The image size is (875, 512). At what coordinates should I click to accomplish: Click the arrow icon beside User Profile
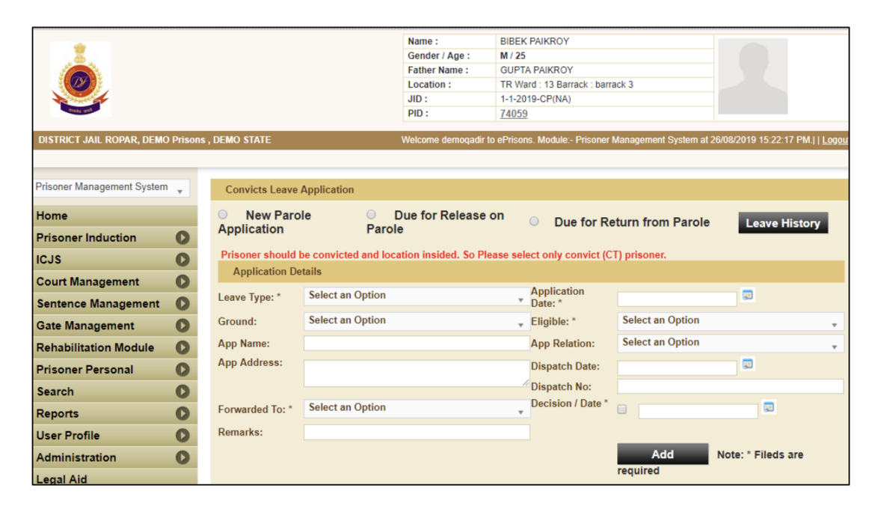183,435
